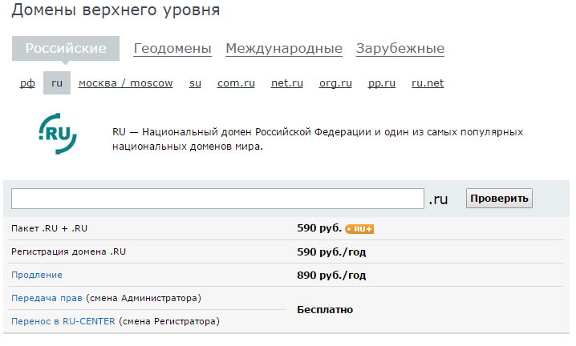
Task: Open the org.ru domain zone
Action: pos(335,83)
